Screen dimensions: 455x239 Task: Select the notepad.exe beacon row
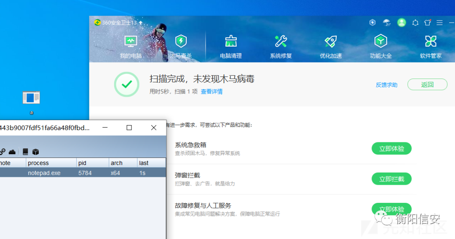83,173
